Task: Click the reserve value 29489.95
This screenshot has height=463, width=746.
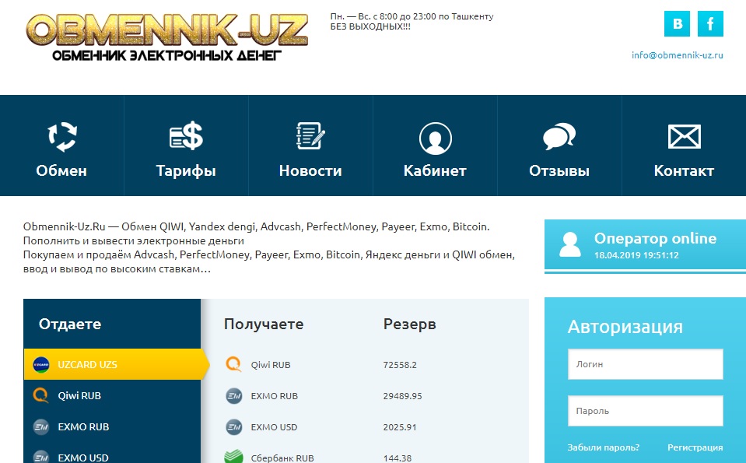Action: click(402, 396)
